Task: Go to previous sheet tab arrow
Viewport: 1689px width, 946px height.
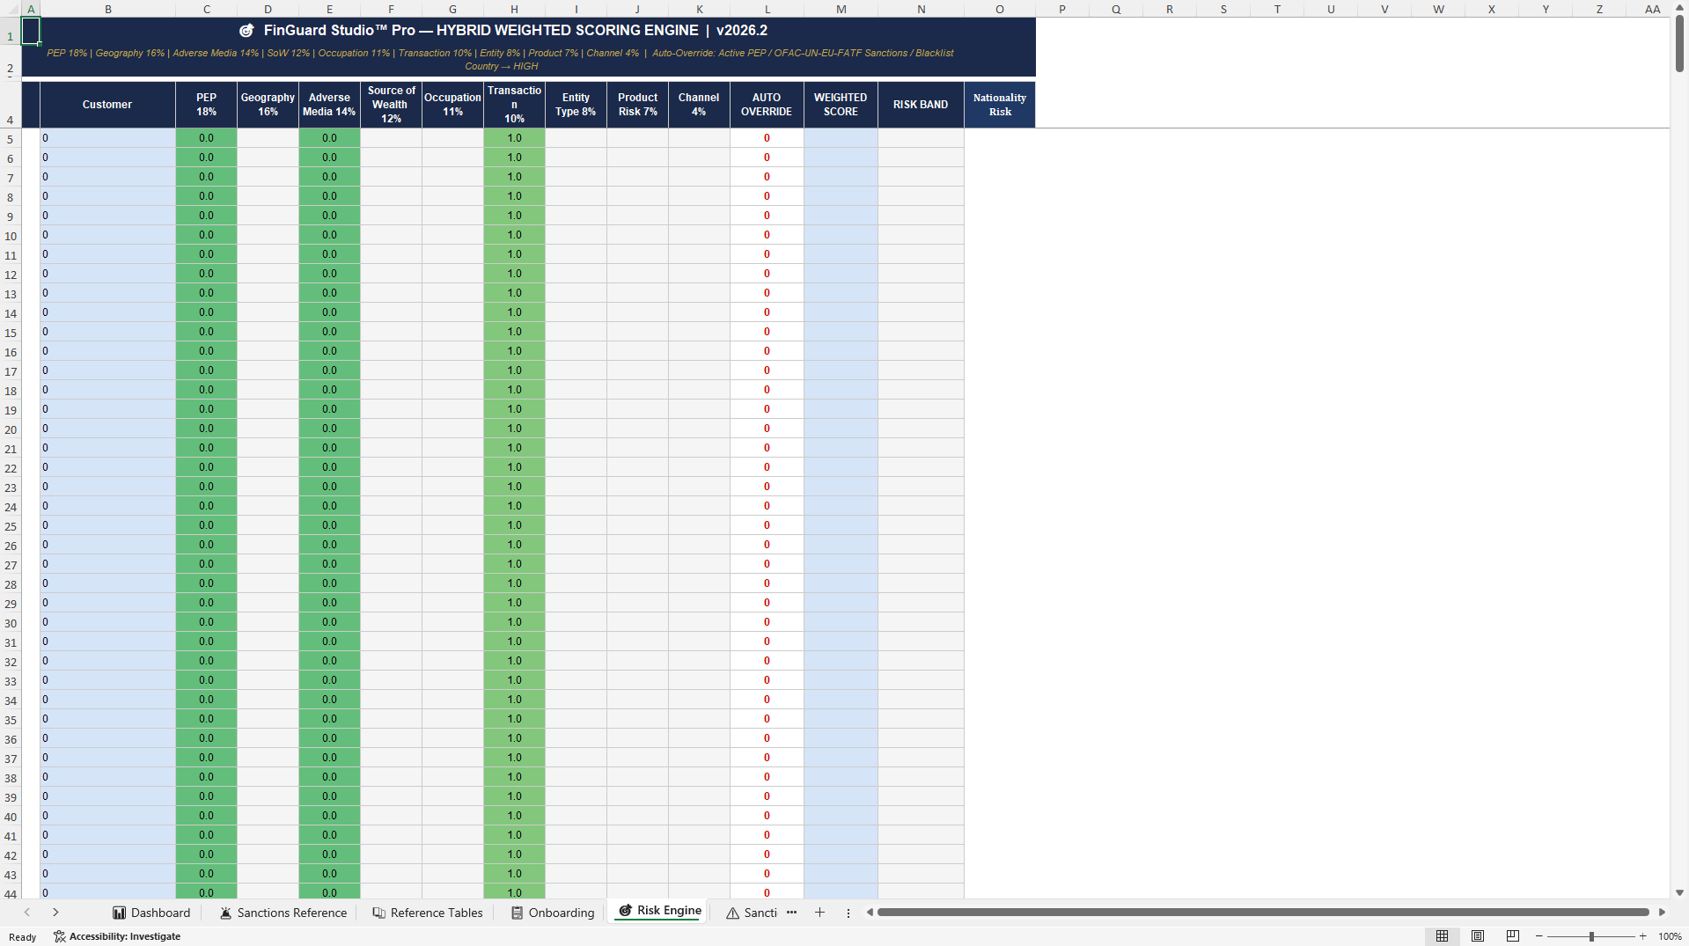Action: [x=27, y=913]
